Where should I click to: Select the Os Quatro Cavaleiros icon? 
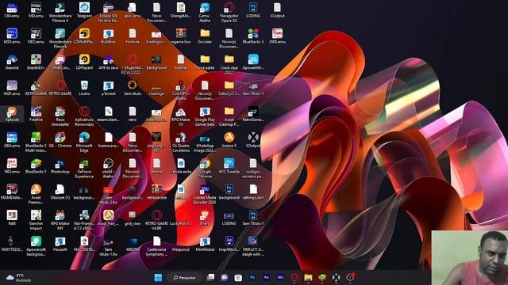[181, 142]
